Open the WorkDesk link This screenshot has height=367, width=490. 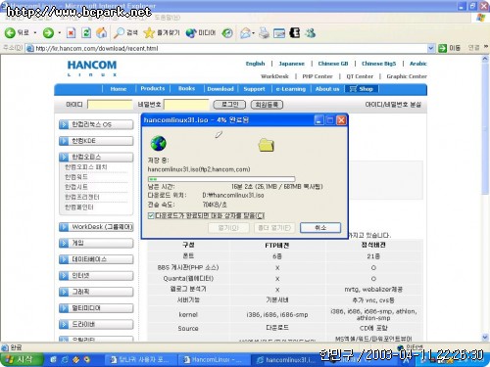pos(274,76)
